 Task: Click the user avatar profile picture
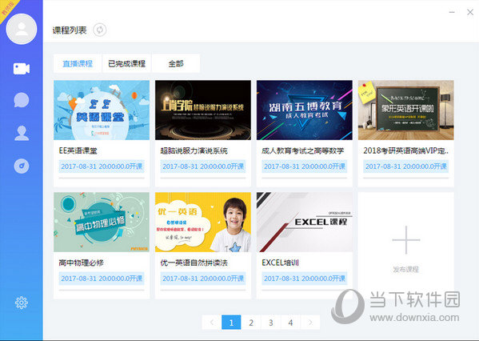[x=22, y=29]
